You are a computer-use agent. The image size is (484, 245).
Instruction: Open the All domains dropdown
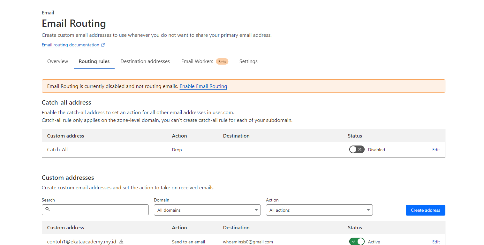click(x=207, y=210)
